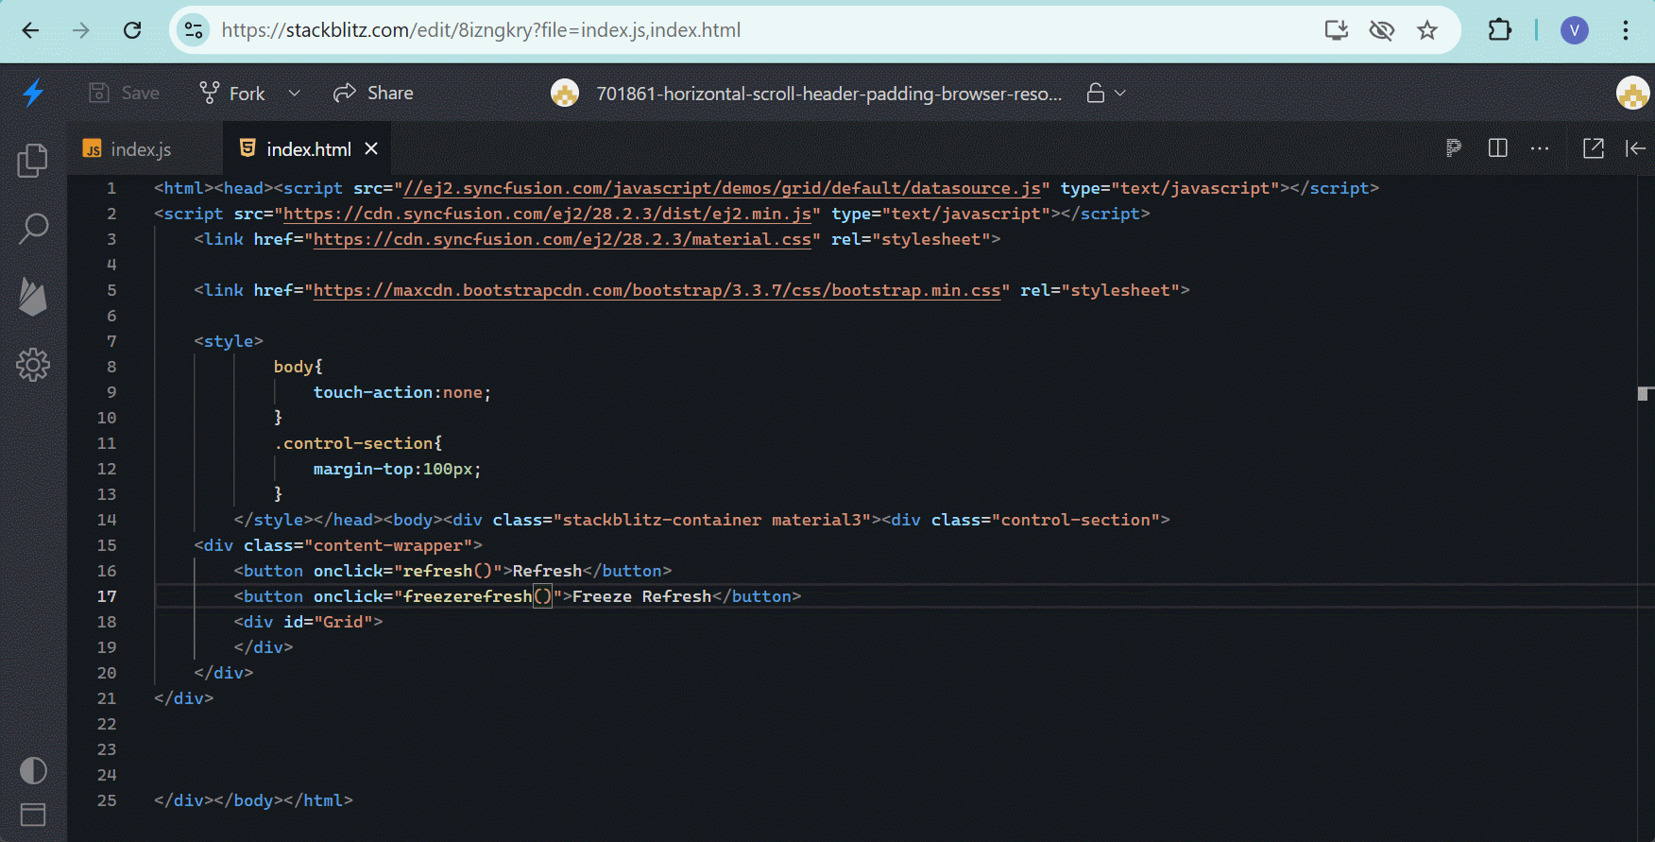Bookmark this page with the star icon
The image size is (1655, 842).
click(1427, 30)
